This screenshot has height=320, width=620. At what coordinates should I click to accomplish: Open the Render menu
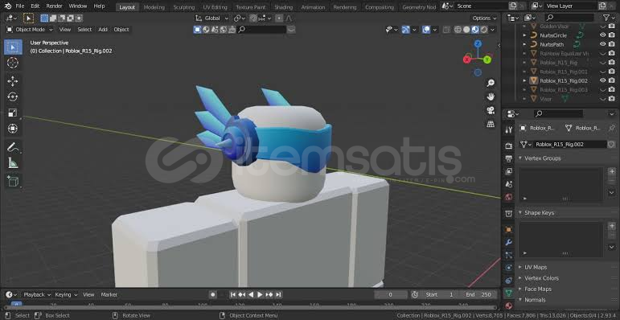tap(54, 6)
